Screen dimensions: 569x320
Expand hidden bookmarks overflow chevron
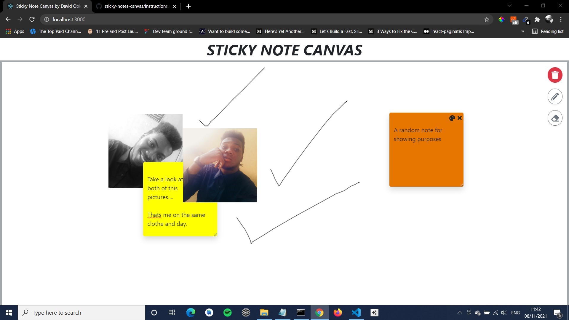point(522,31)
